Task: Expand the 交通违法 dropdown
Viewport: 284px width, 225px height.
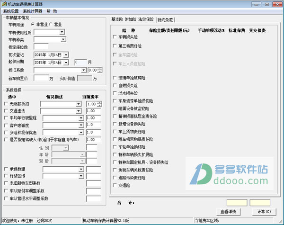Action: [79, 111]
